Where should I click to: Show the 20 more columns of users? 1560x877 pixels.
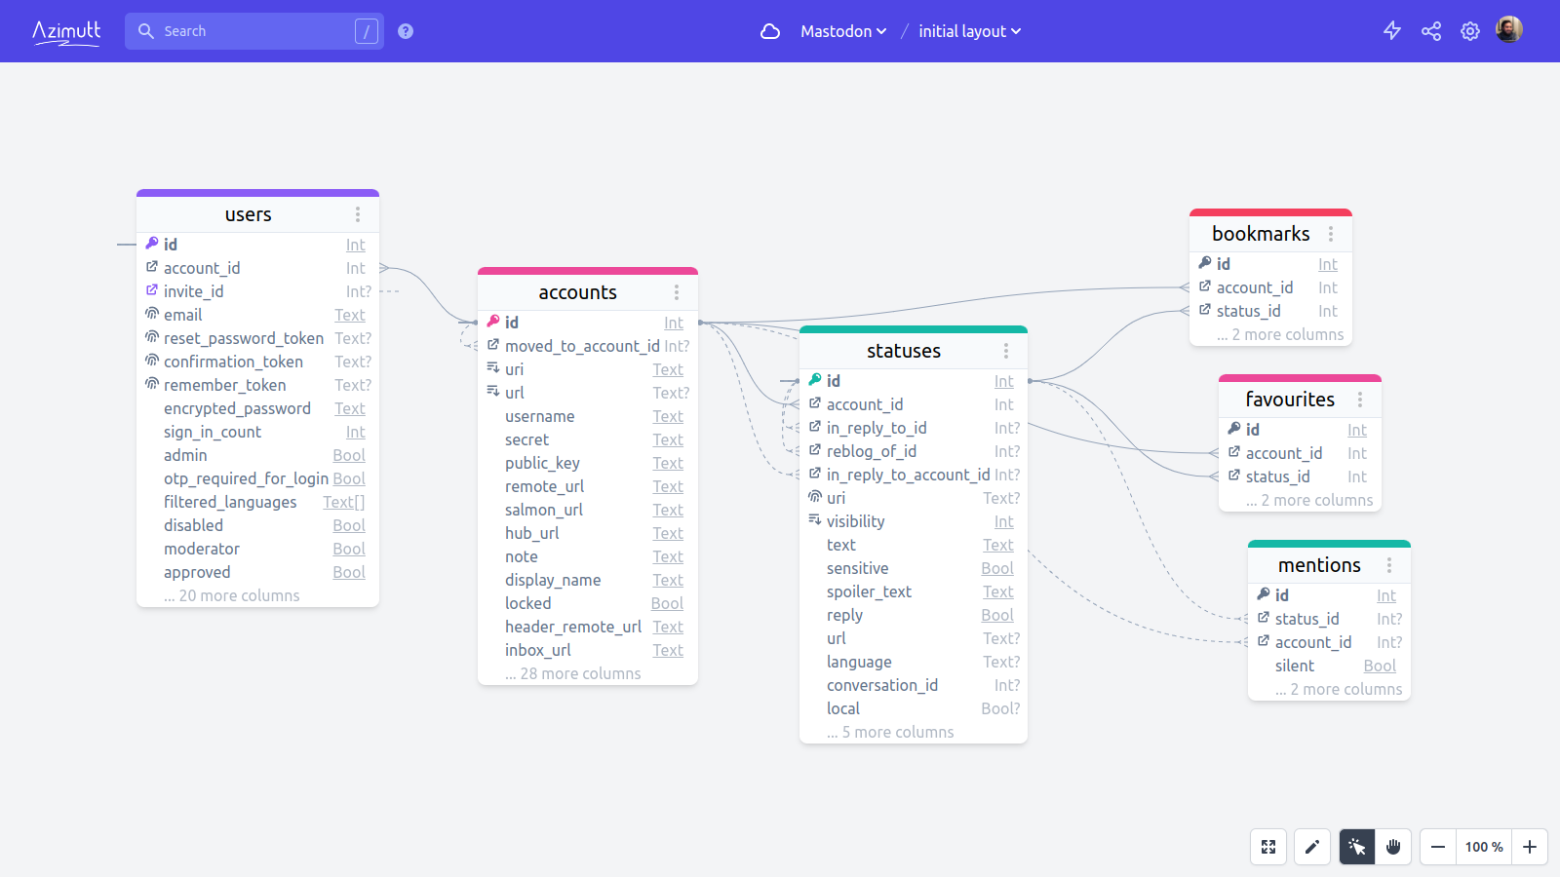click(x=232, y=595)
